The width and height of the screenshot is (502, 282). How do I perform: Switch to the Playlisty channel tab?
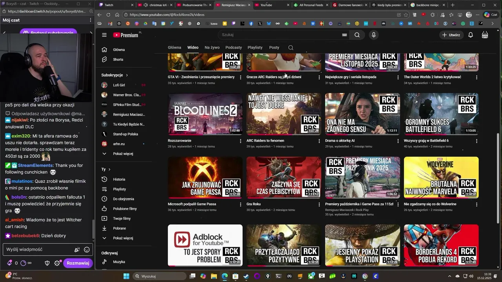point(255,47)
